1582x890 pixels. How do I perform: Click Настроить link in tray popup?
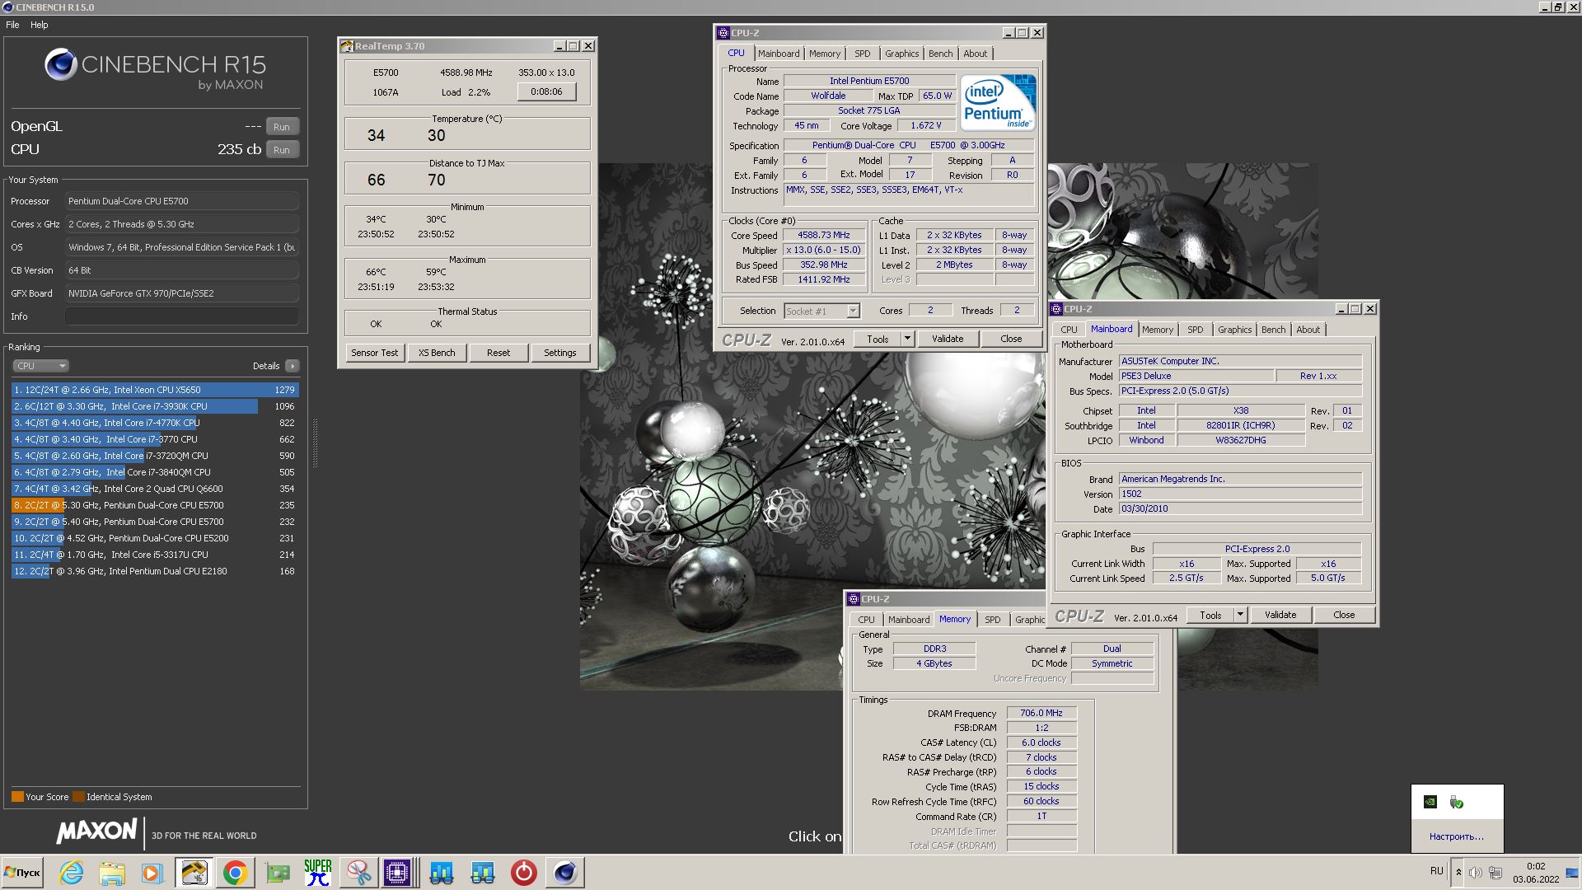pos(1457,836)
